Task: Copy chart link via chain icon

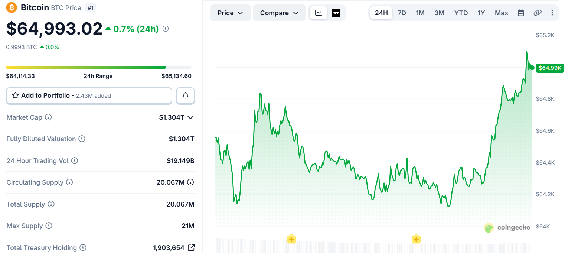Action: click(538, 13)
